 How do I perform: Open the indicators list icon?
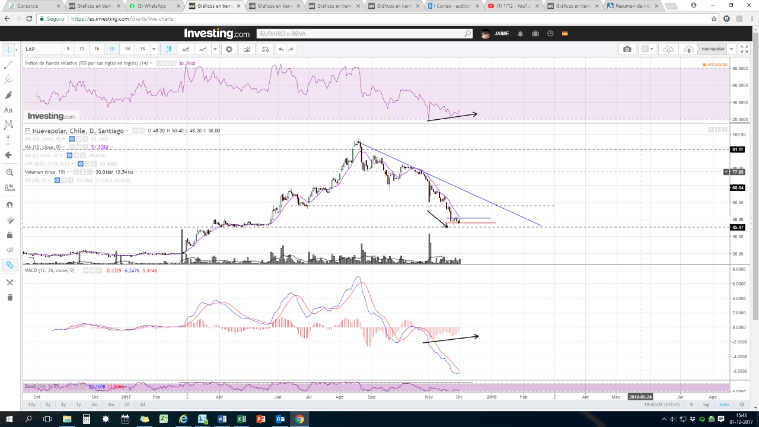pyautogui.click(x=247, y=49)
